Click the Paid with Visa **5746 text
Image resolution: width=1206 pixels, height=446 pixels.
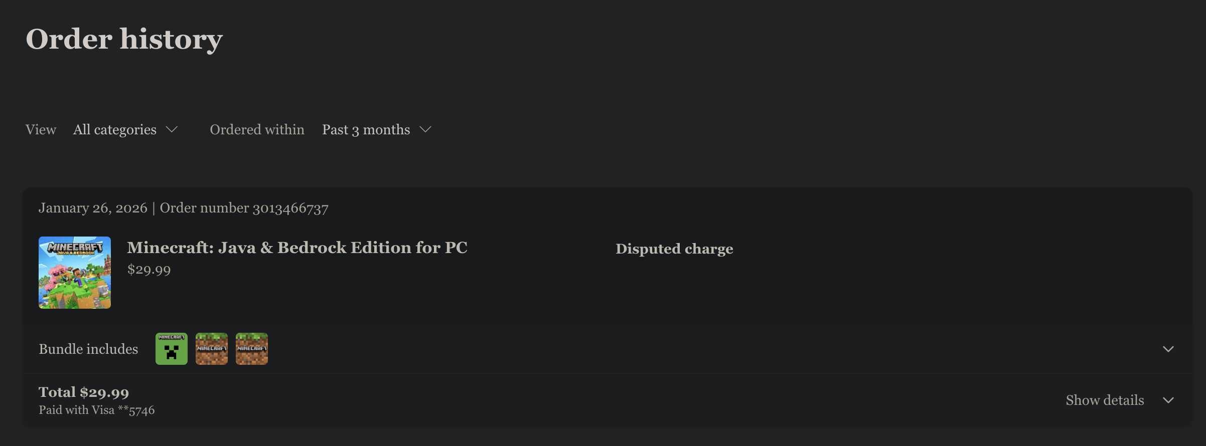[97, 409]
